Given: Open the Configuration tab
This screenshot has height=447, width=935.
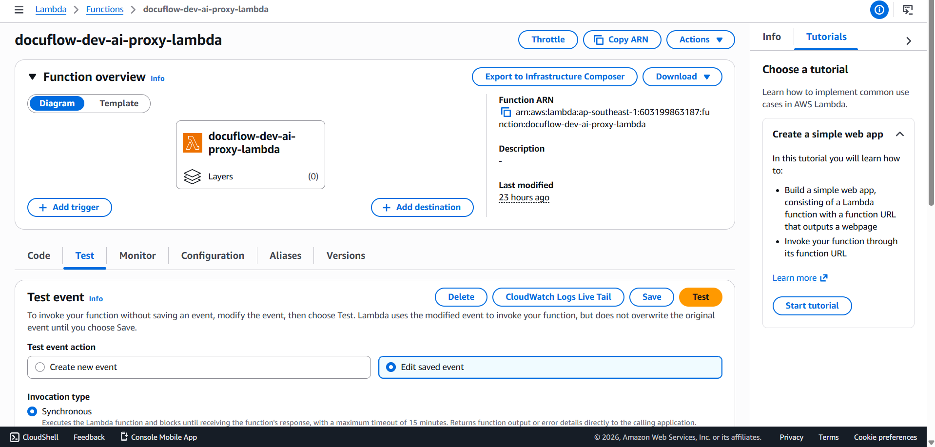Looking at the screenshot, I should 213,256.
